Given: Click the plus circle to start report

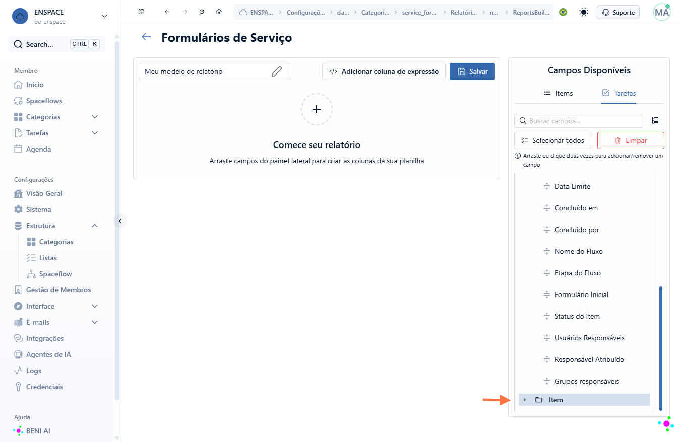Looking at the screenshot, I should [317, 109].
